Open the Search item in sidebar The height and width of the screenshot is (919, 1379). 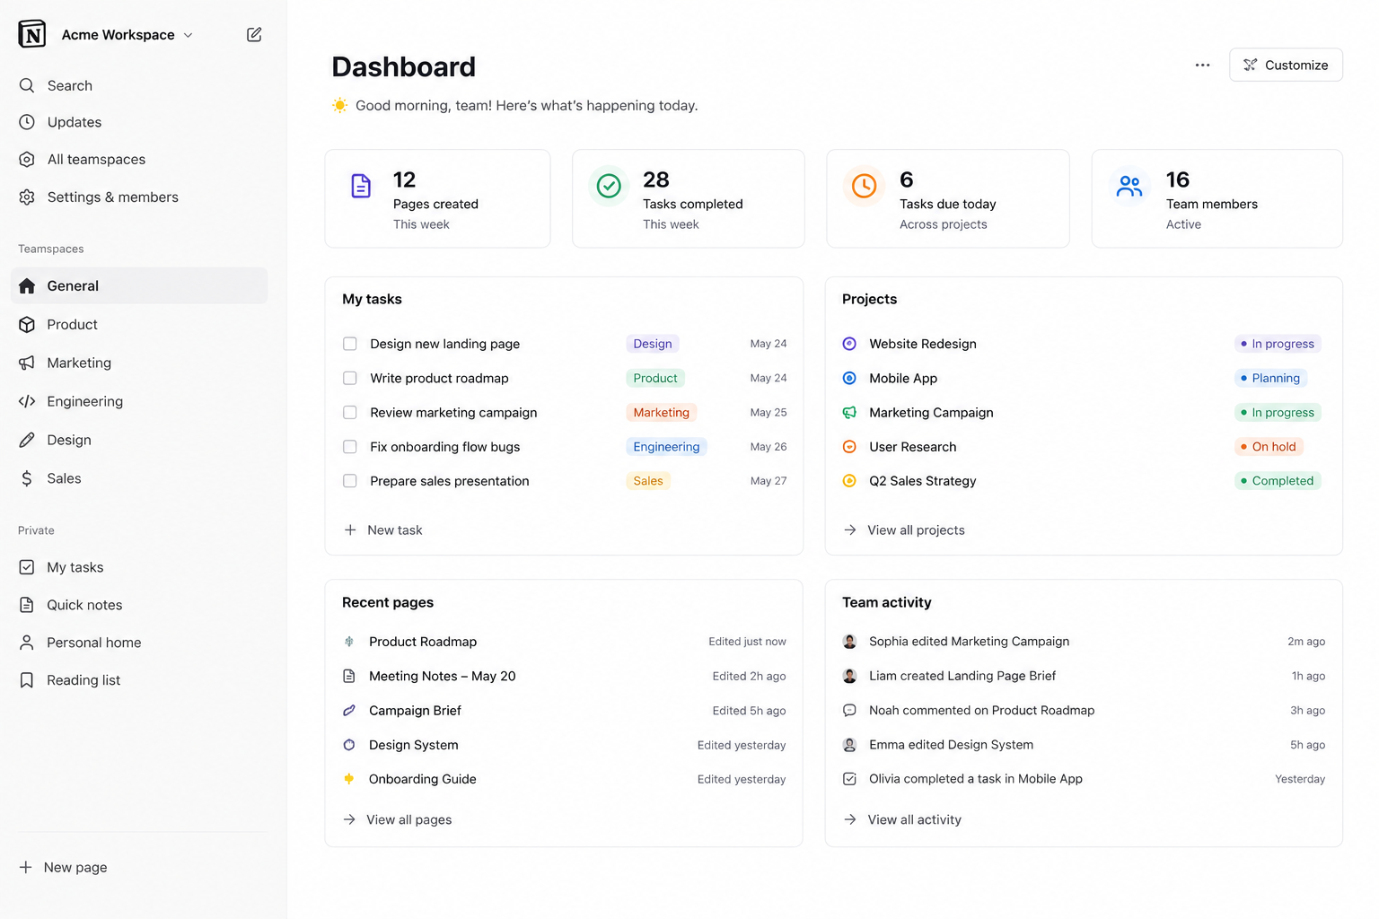(139, 85)
